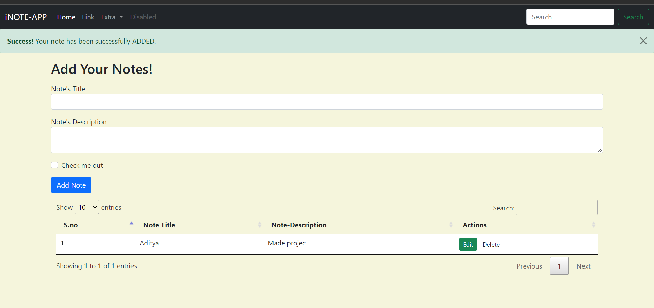Viewport: 654px width, 308px height.
Task: Click the textarea resize handle corner
Action: point(600,150)
